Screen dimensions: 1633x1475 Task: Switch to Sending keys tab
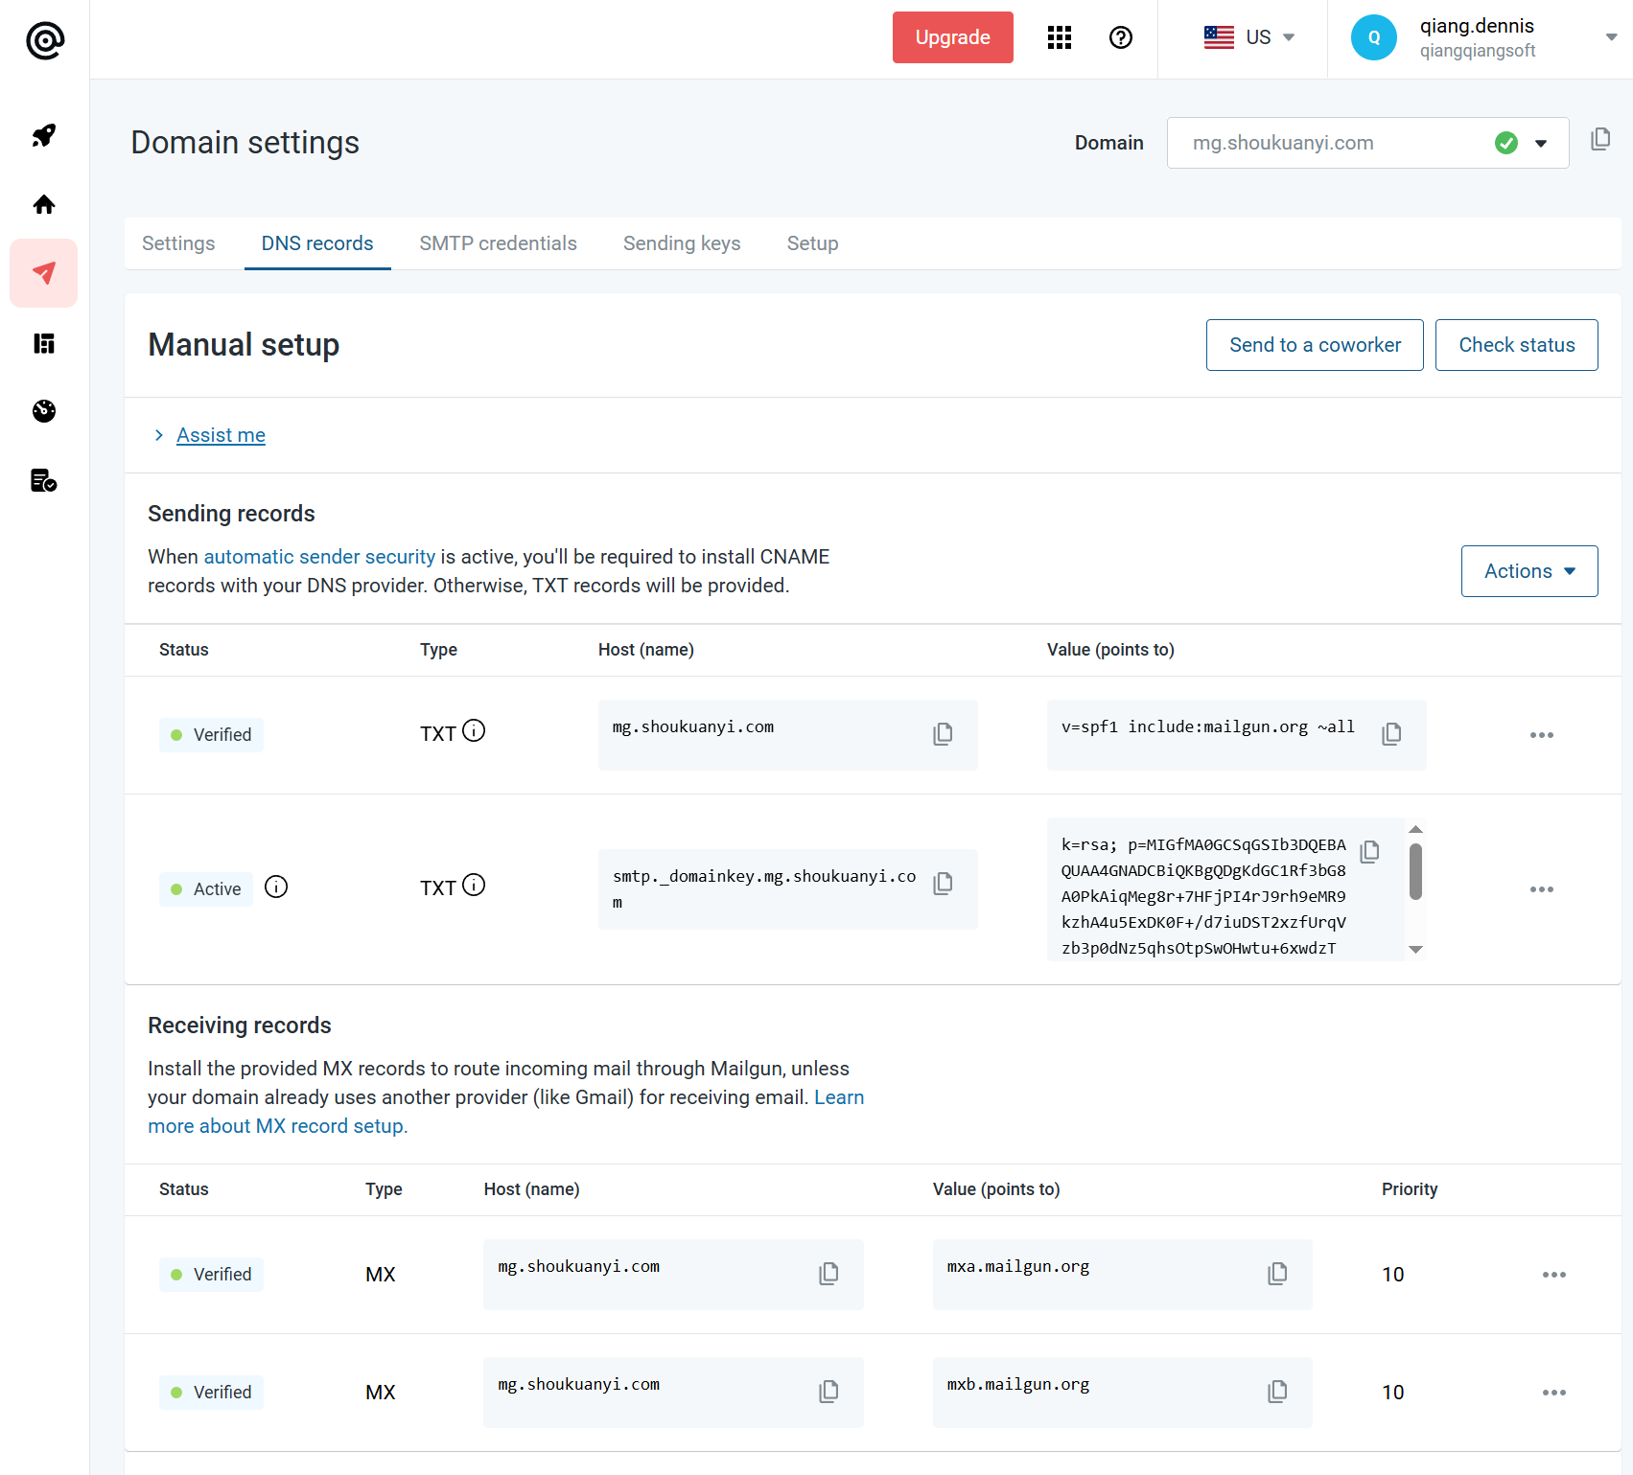click(x=681, y=243)
